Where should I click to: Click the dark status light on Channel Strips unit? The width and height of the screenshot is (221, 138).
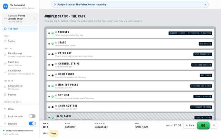point(52,65)
